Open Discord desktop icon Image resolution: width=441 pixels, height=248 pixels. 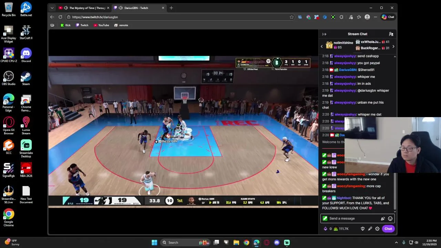coord(26,55)
